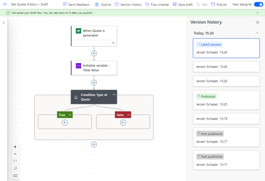265x181 pixels.
Task: Select the Latest version entry
Action: pyautogui.click(x=226, y=48)
